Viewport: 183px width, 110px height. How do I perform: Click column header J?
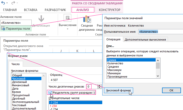61,51
